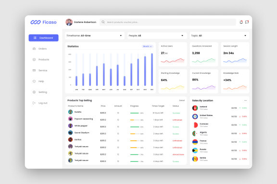The width and height of the screenshot is (277, 184).
Task: Click the Nutella progress bar
Action: pos(135,113)
